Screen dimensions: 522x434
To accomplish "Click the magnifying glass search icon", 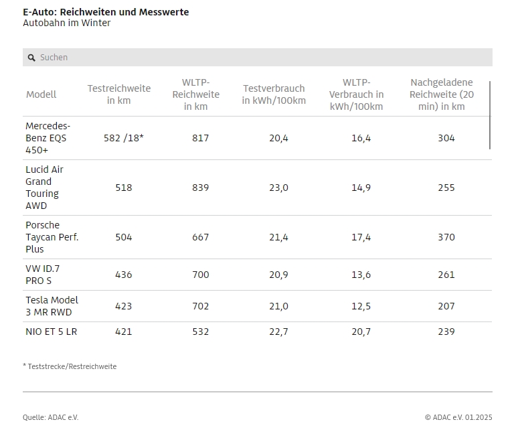I will click(31, 58).
